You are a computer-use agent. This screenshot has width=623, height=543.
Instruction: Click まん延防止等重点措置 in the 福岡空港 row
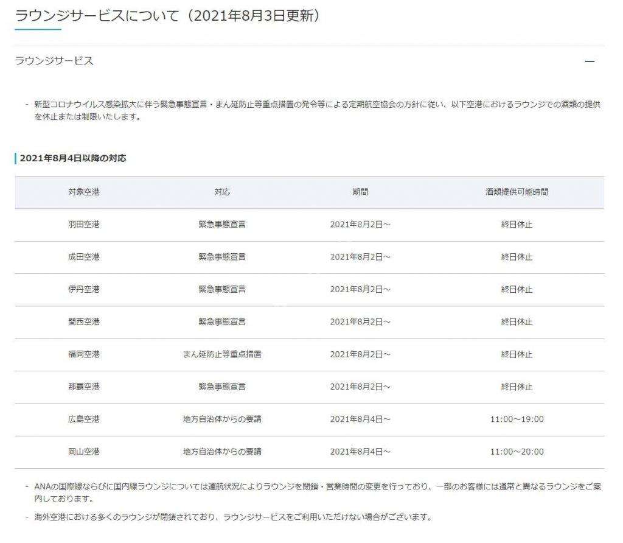tap(222, 354)
